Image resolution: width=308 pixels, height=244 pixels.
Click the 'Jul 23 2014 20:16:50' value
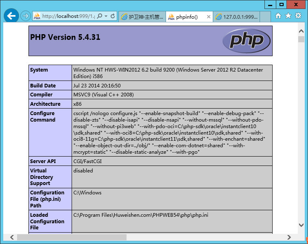[x=97, y=85]
